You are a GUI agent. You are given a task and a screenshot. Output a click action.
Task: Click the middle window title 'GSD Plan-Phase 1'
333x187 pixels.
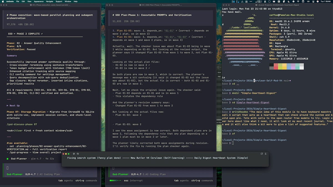point(161,5)
